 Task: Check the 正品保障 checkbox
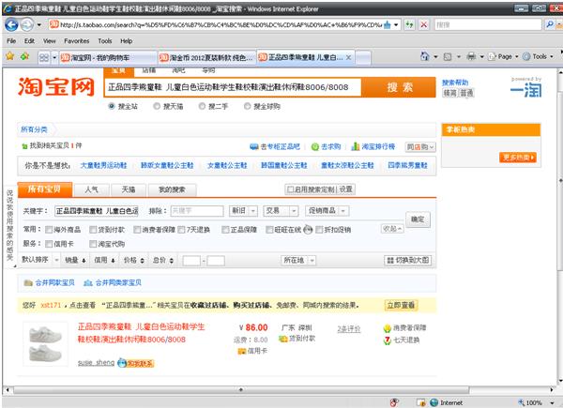tap(225, 230)
